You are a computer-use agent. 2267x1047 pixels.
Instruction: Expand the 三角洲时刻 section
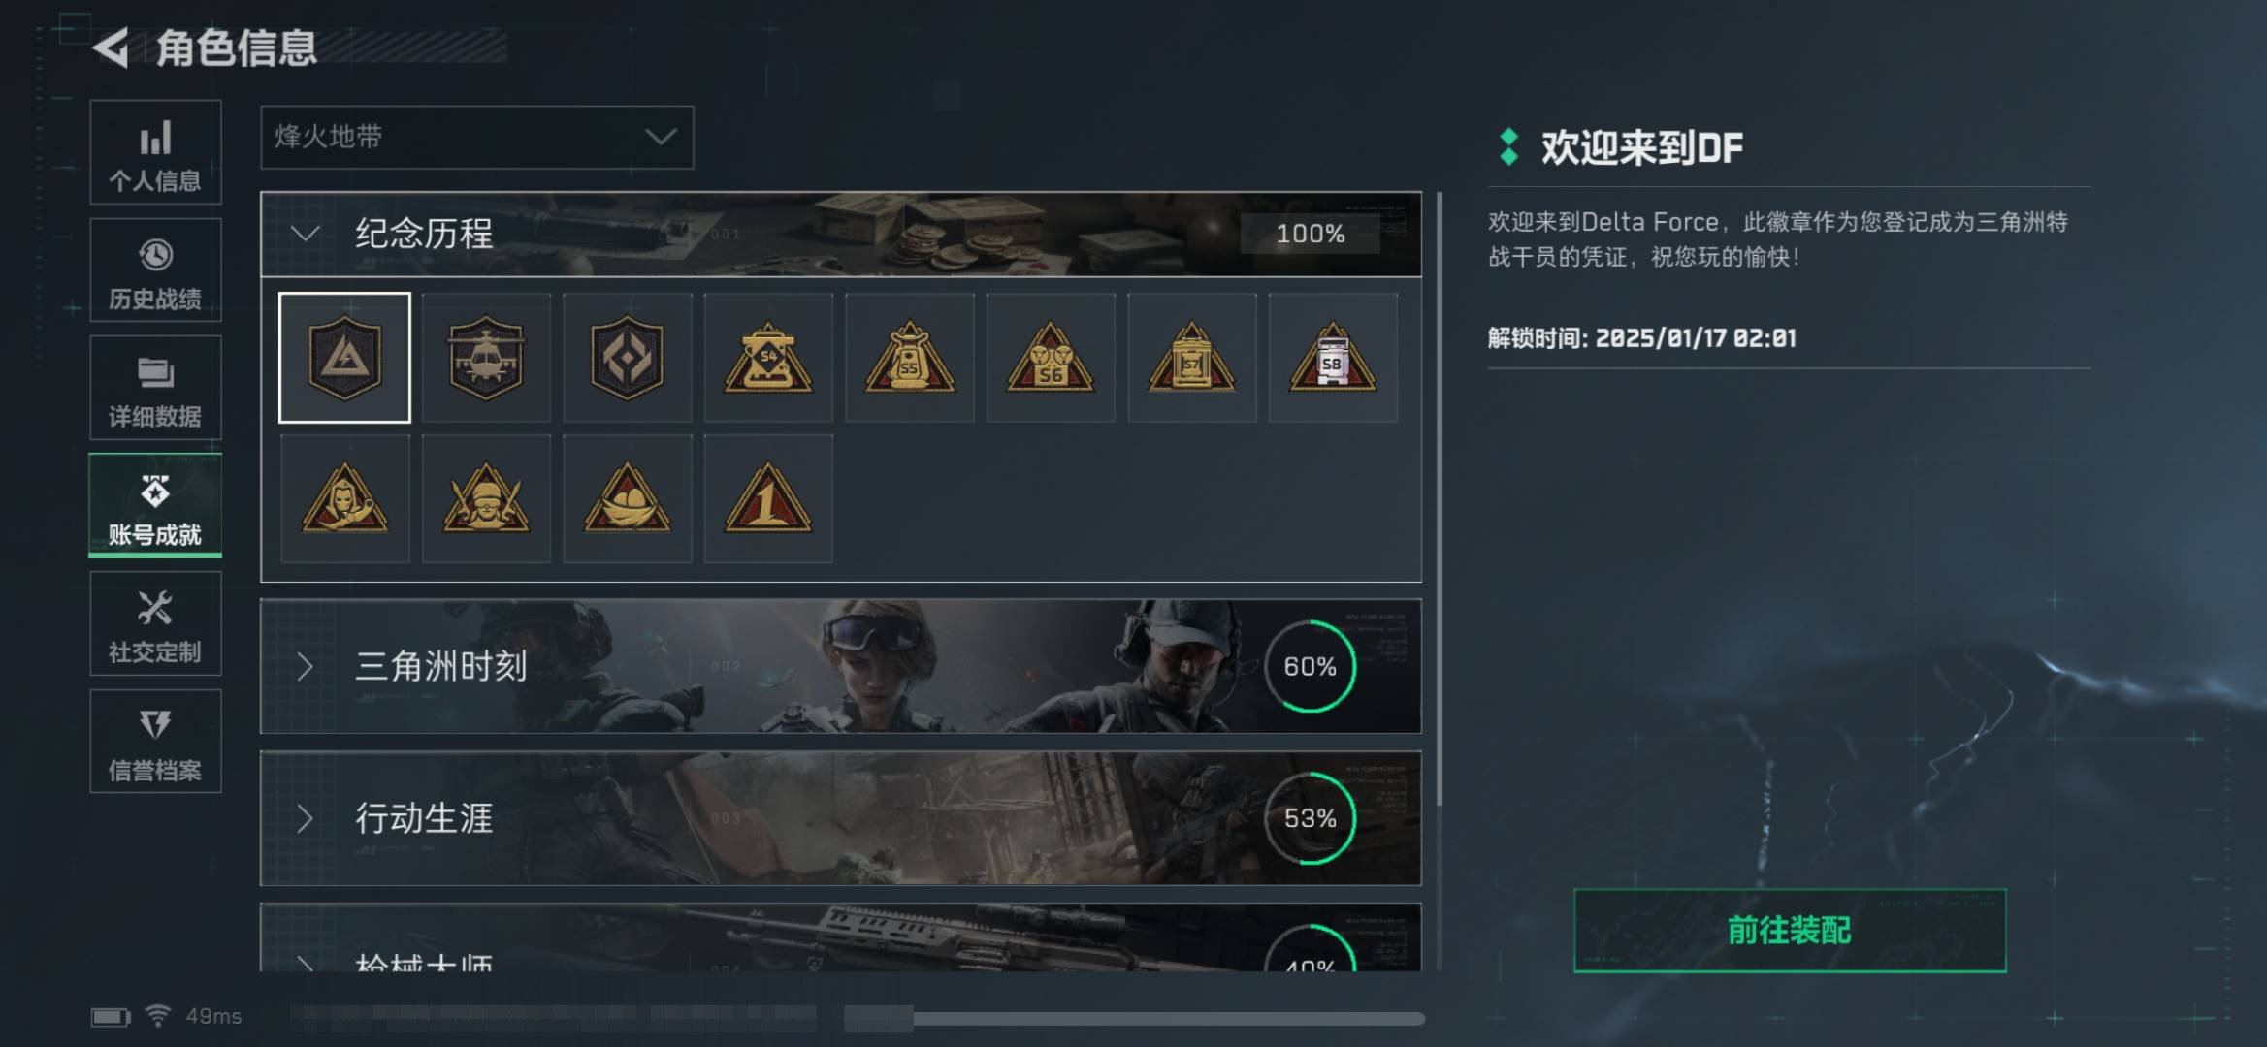841,666
